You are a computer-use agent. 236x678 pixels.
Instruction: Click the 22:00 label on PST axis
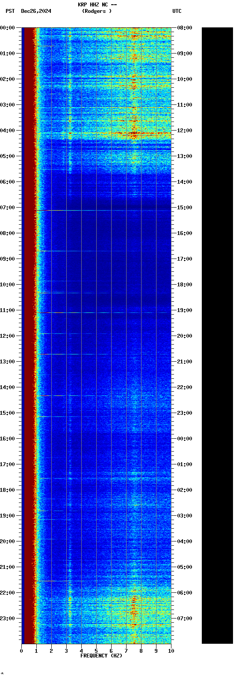7,593
